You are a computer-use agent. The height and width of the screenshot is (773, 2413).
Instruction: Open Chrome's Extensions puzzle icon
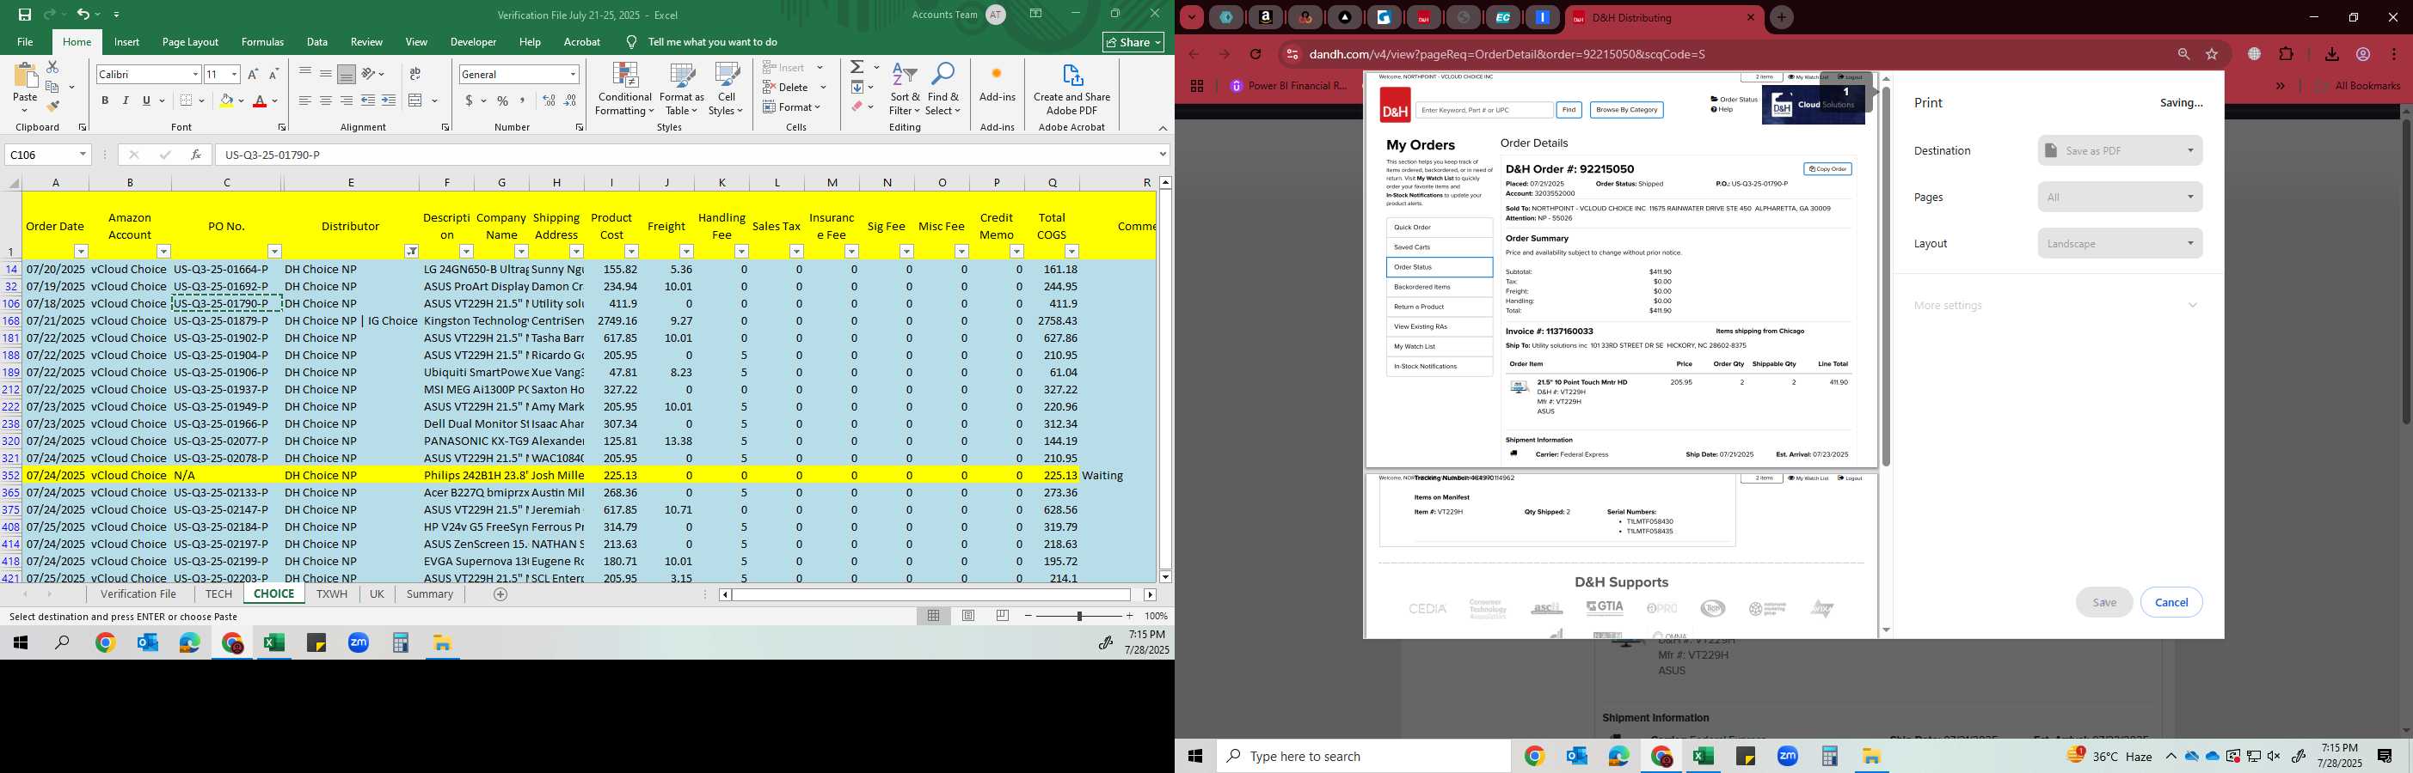(2287, 54)
